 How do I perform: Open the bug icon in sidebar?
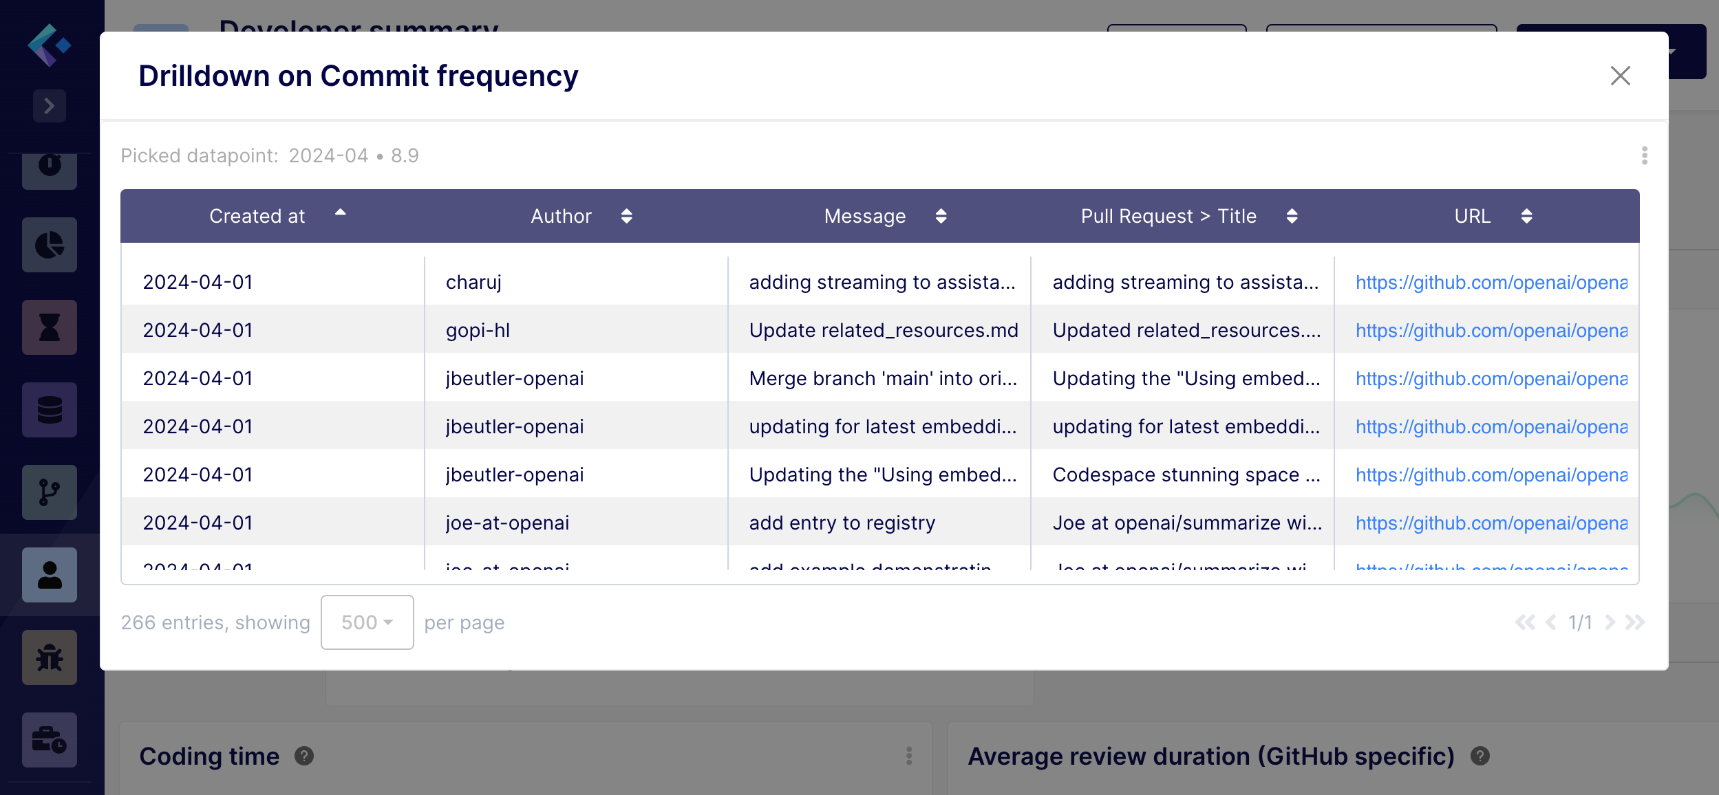tap(49, 657)
